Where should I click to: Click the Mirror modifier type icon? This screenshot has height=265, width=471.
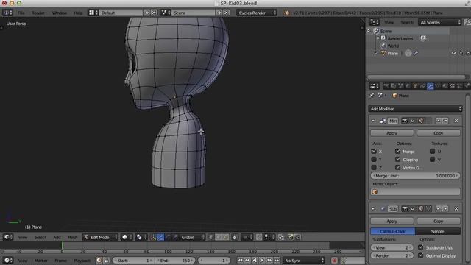pyautogui.click(x=383, y=121)
